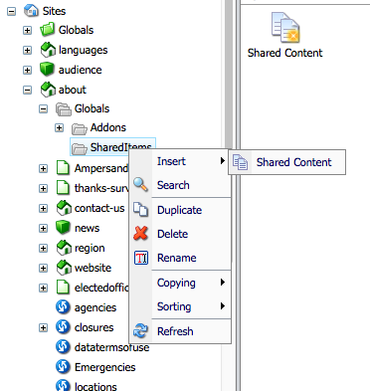Click the Search magnifier icon in context menu
Image resolution: width=370 pixels, height=391 pixels.
(x=140, y=184)
